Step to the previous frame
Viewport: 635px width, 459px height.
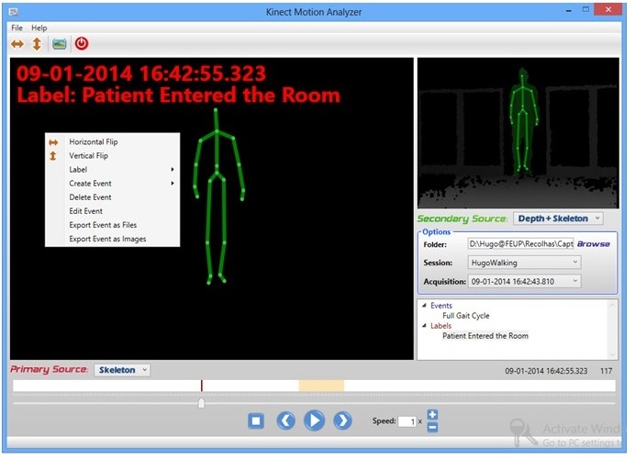[x=286, y=420]
